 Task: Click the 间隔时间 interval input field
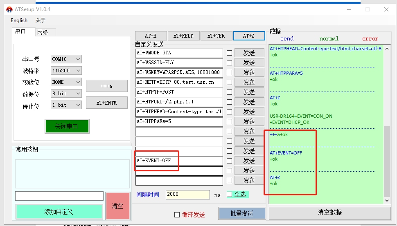(187, 195)
